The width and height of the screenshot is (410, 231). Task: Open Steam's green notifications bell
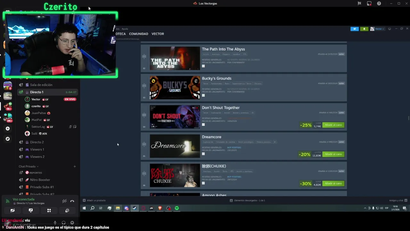[364, 29]
